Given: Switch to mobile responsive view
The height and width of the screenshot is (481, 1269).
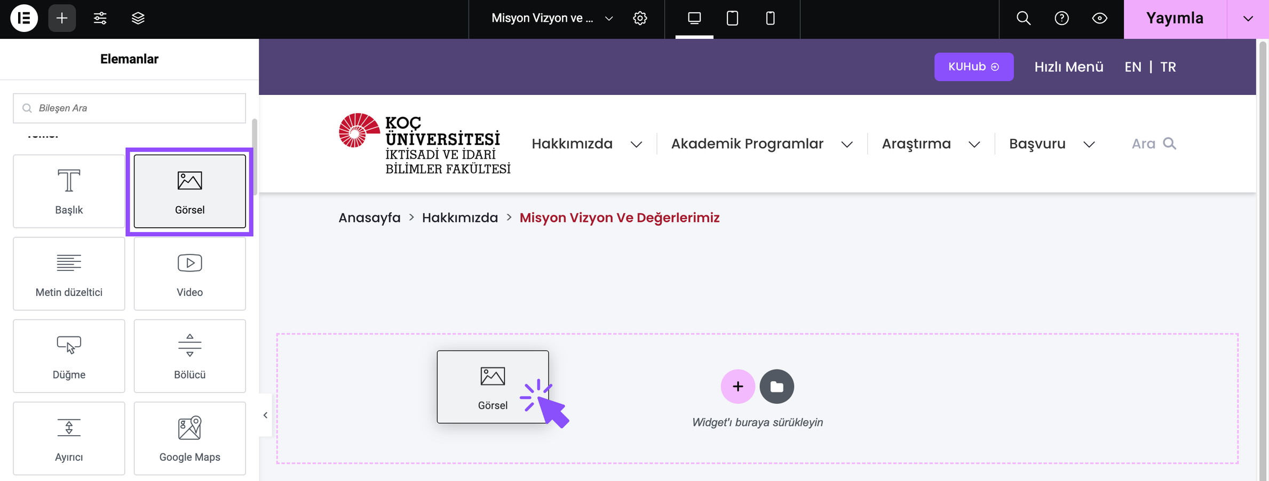Looking at the screenshot, I should point(770,18).
